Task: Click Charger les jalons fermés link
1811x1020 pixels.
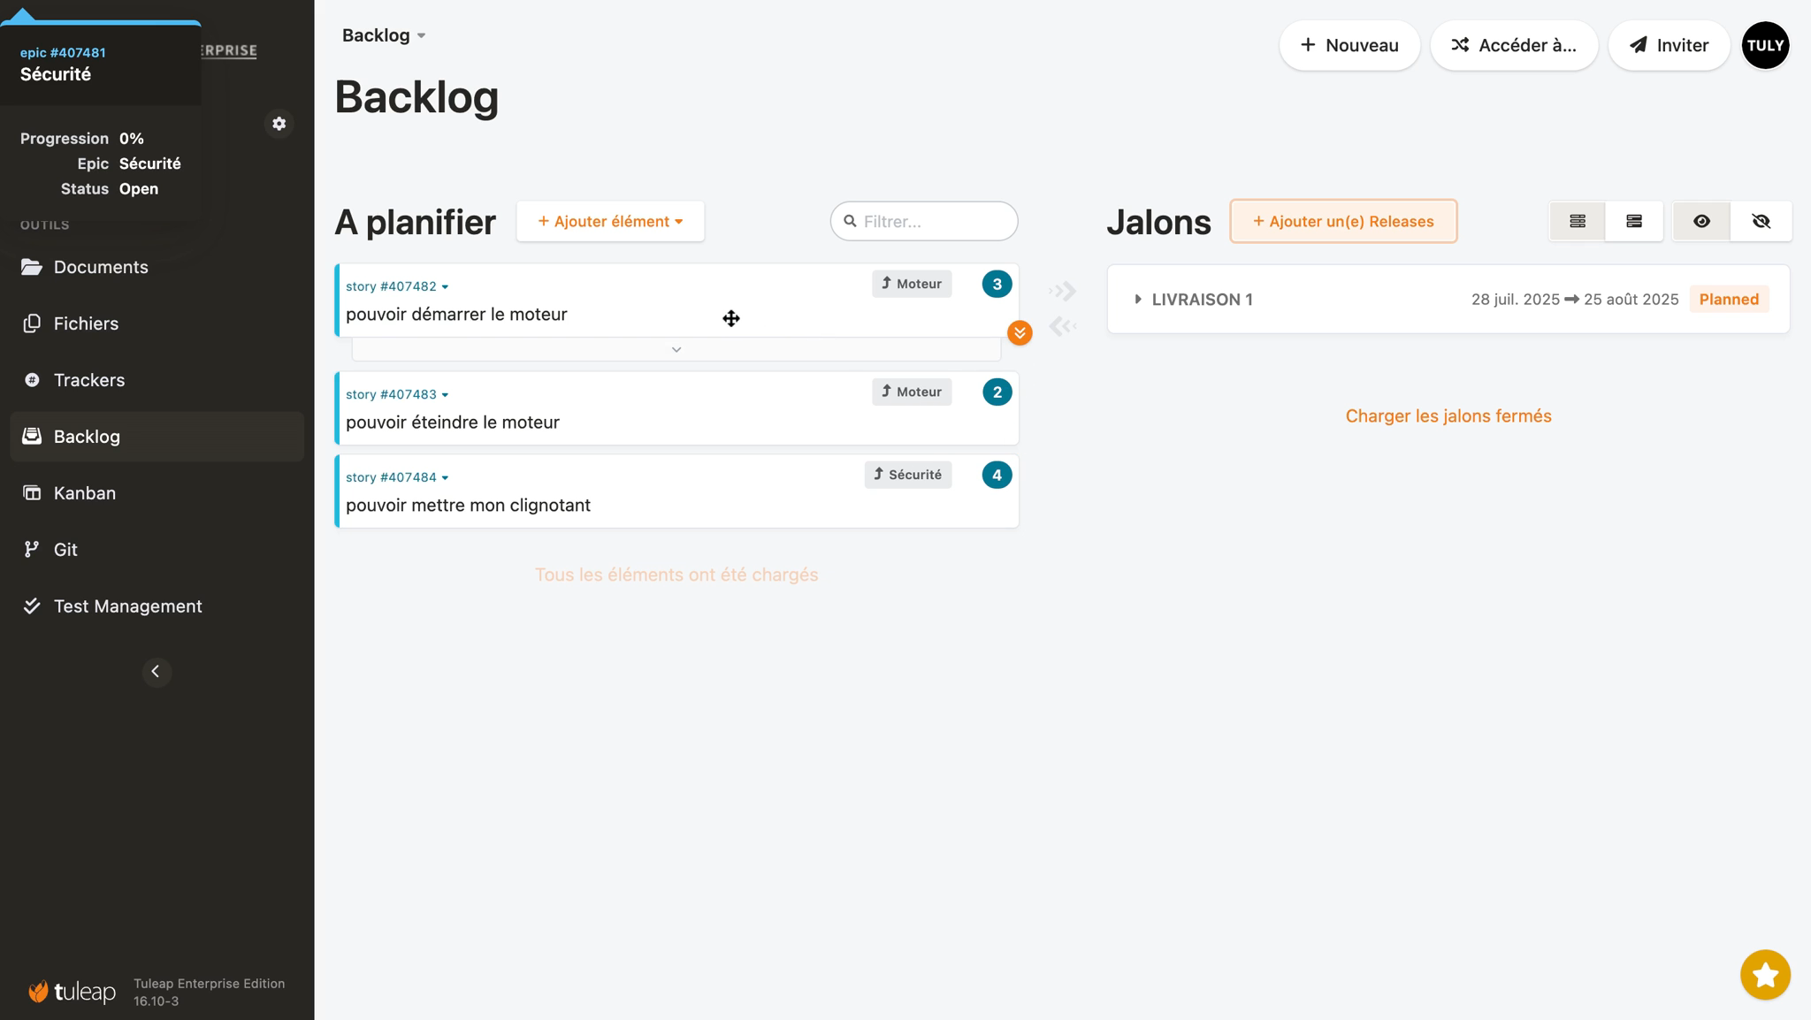Action: click(1448, 416)
